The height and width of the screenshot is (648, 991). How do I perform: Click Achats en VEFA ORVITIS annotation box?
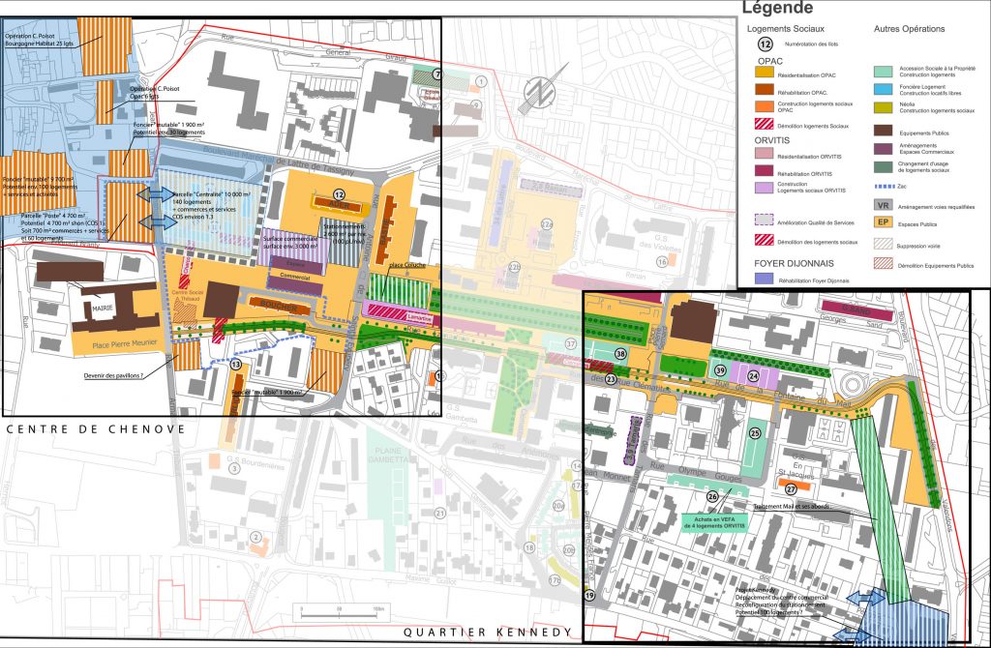point(715,521)
